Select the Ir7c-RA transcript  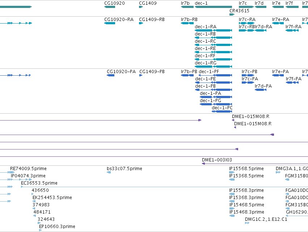coord(246,23)
